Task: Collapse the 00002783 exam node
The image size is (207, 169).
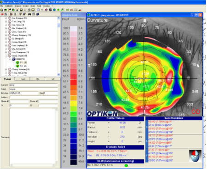Action: (x=10, y=59)
